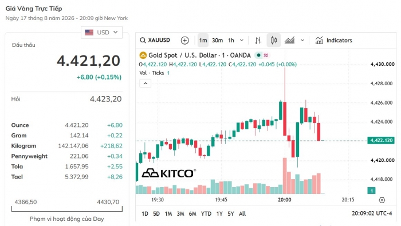Open the USD currency dropdown
401x226 pixels.
[101, 33]
